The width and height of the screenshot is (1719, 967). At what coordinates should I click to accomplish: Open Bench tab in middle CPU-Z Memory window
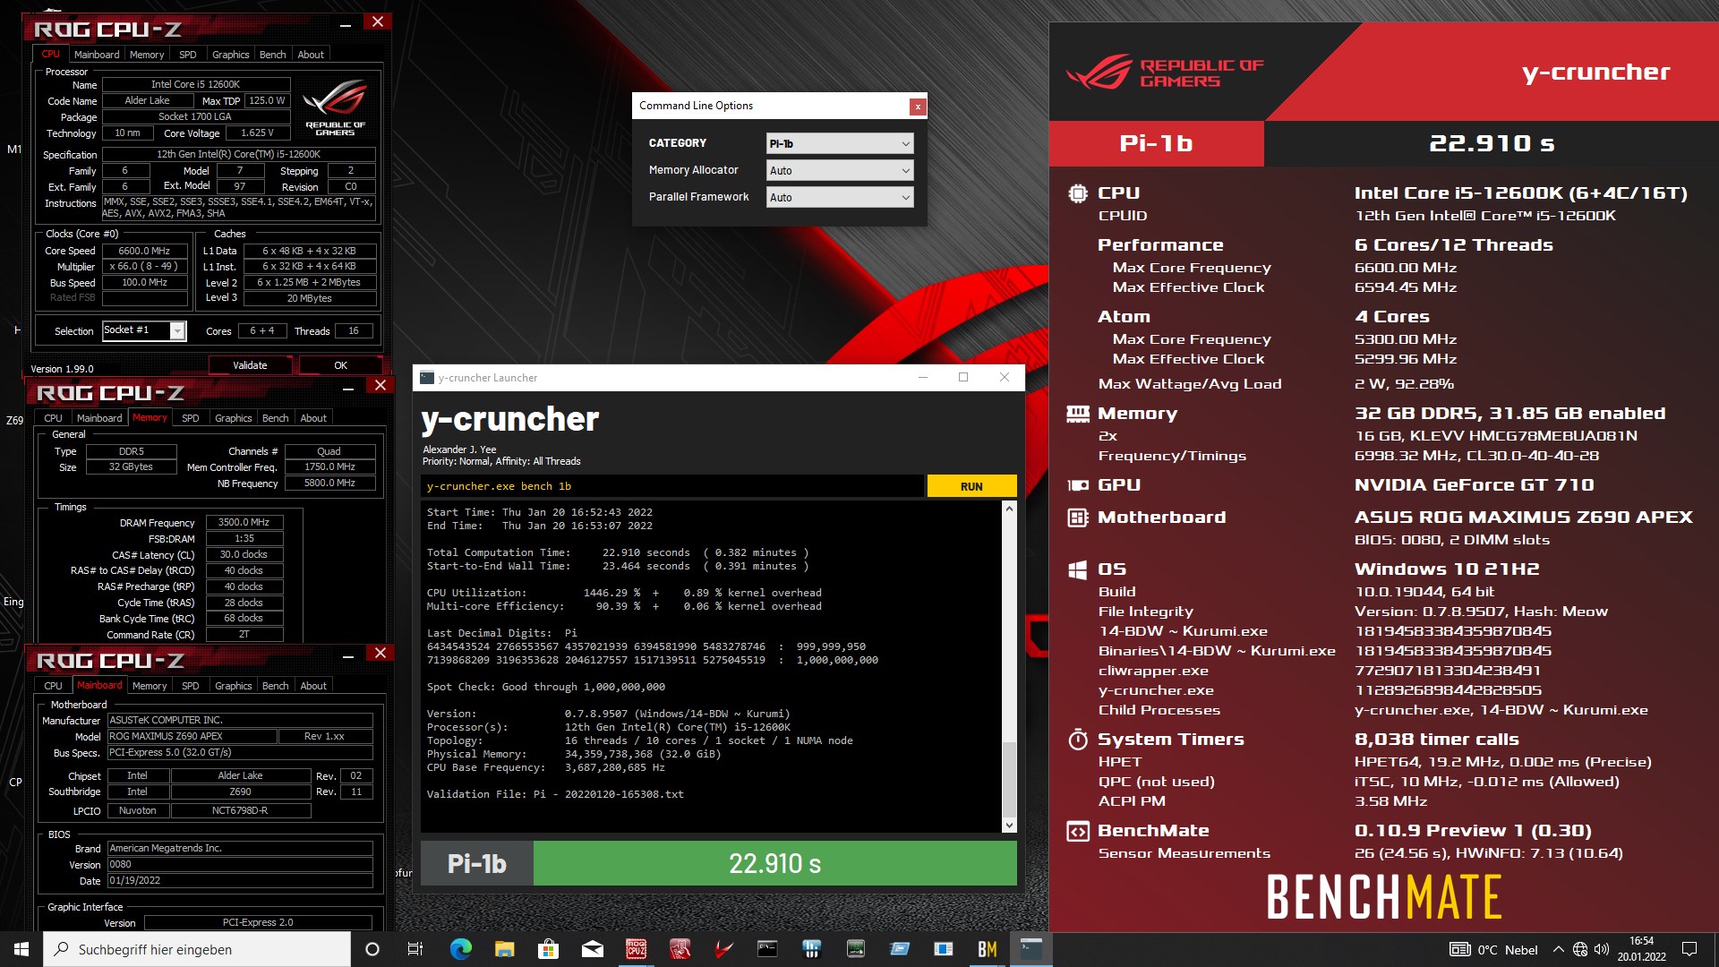coord(275,418)
